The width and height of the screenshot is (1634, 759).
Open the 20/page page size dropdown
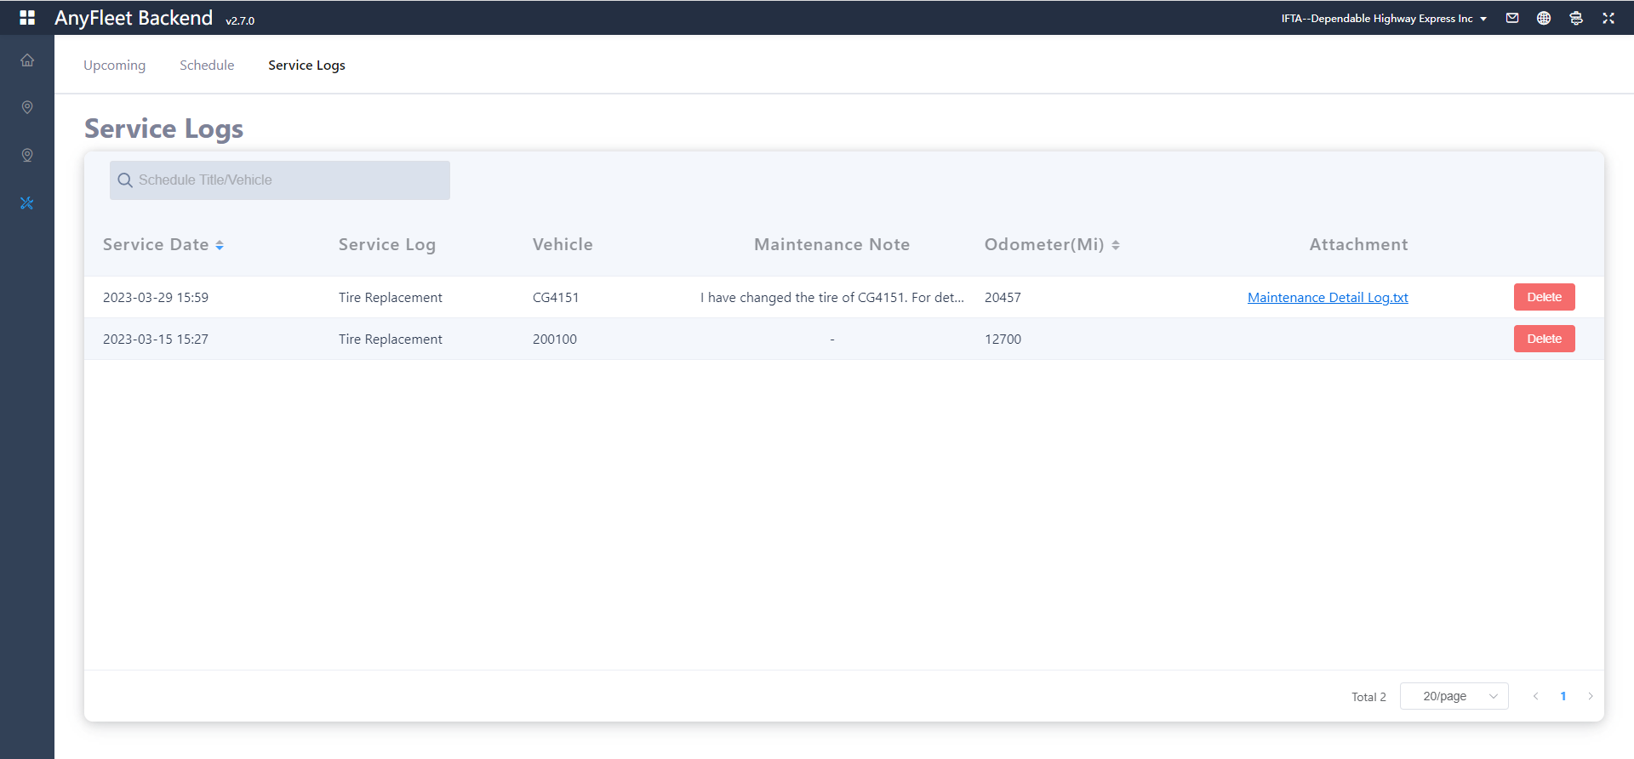(x=1454, y=696)
